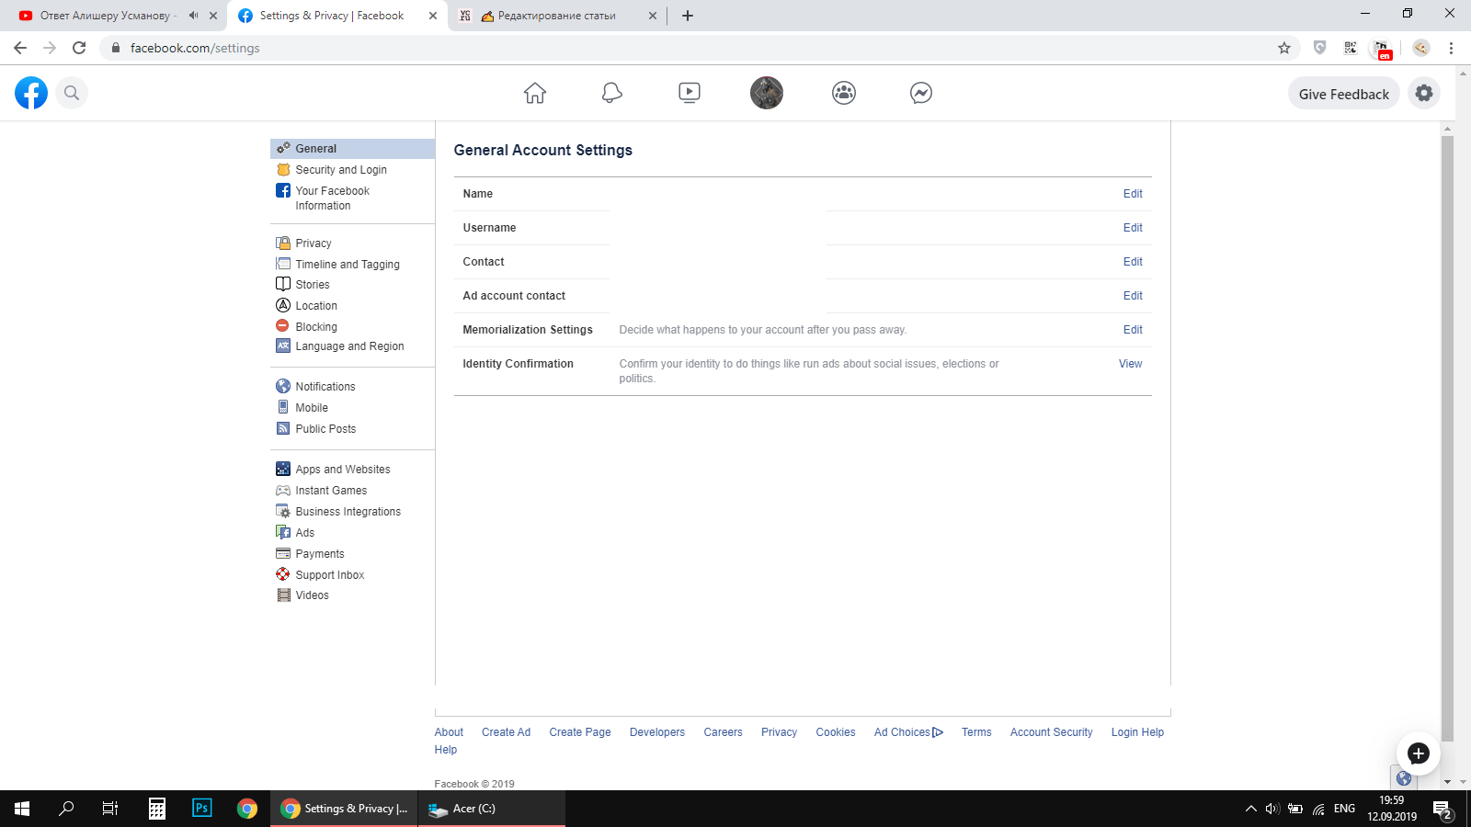Open Security and Login settings
Viewport: 1471px width, 827px height.
coord(340,170)
